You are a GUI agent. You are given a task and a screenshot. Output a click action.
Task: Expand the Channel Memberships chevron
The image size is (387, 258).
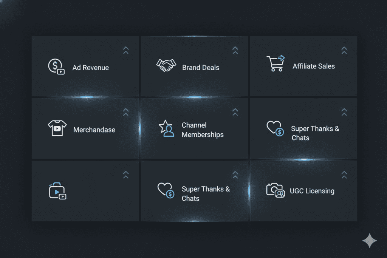235,112
